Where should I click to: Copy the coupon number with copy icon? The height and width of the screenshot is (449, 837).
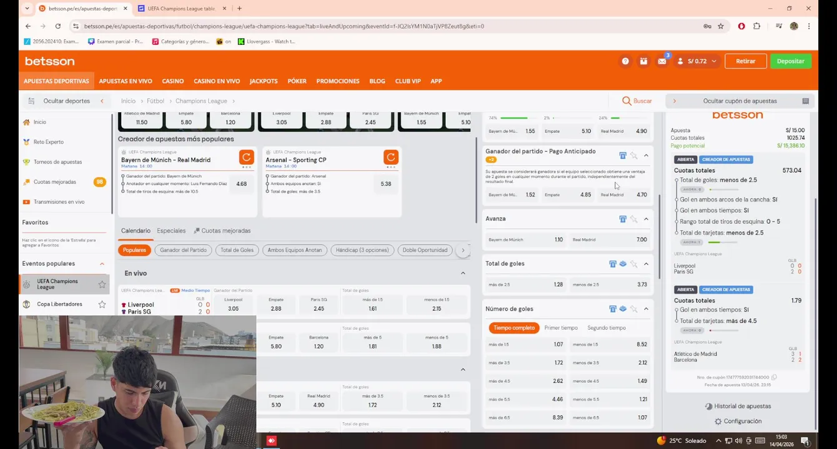coord(774,377)
